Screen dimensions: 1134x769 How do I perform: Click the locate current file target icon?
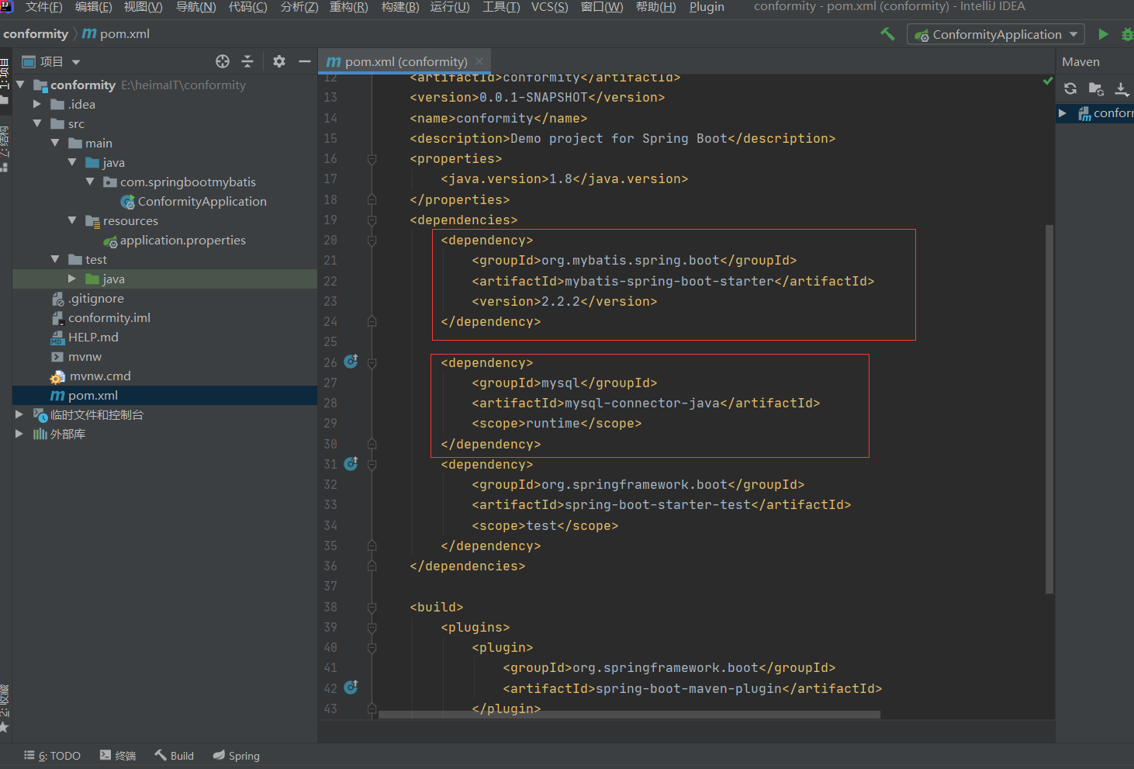point(223,61)
